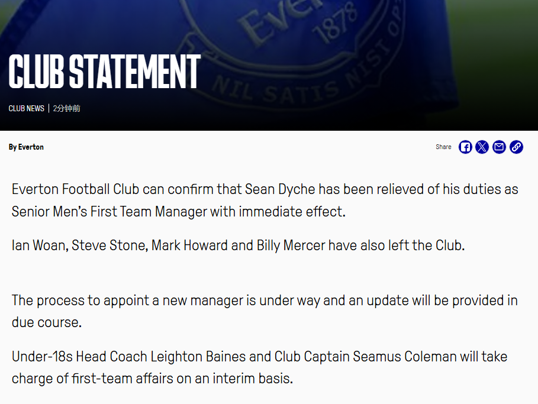Click the Billy Mercer name

pos(291,245)
